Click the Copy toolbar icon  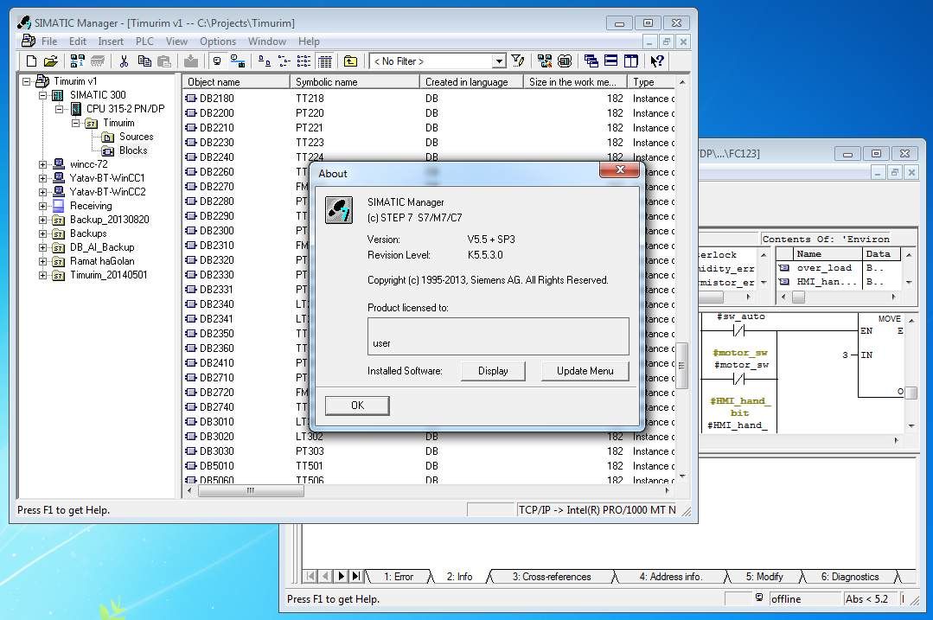coord(144,61)
